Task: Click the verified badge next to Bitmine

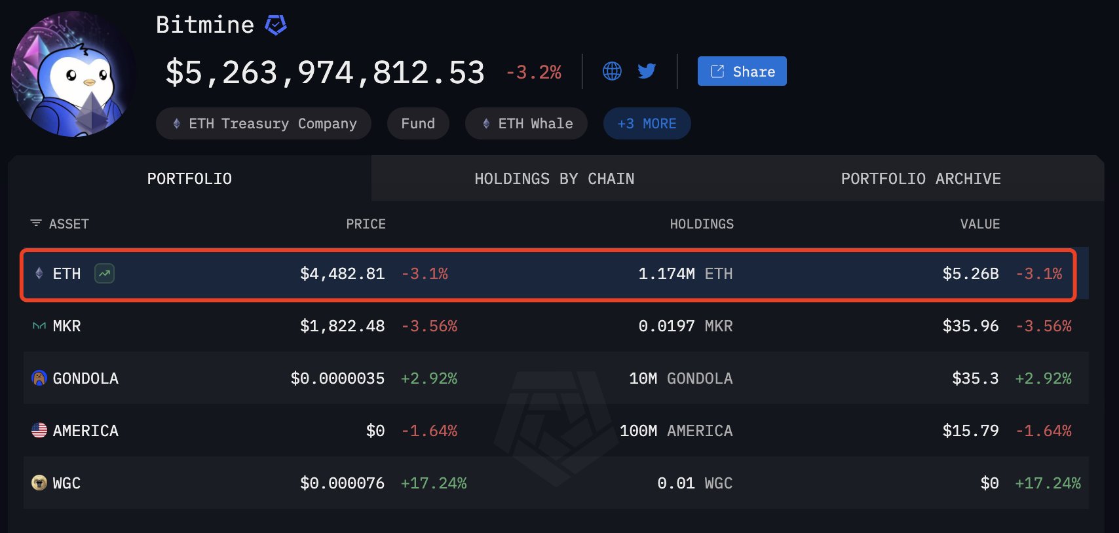Action: point(276,25)
